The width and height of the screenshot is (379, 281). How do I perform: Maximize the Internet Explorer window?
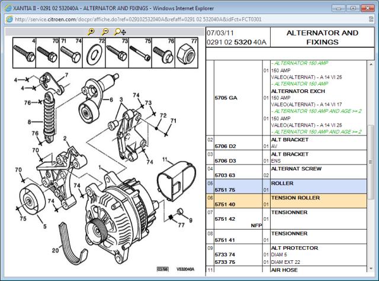click(x=353, y=8)
